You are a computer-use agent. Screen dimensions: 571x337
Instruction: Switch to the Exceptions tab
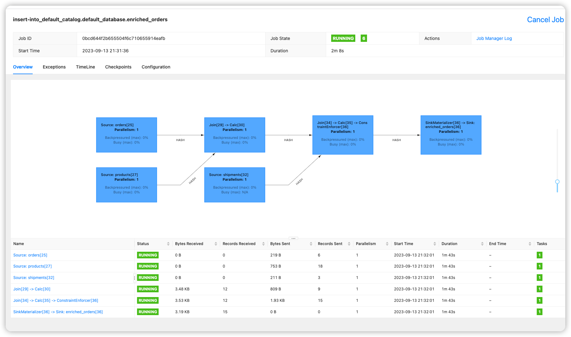(x=54, y=67)
